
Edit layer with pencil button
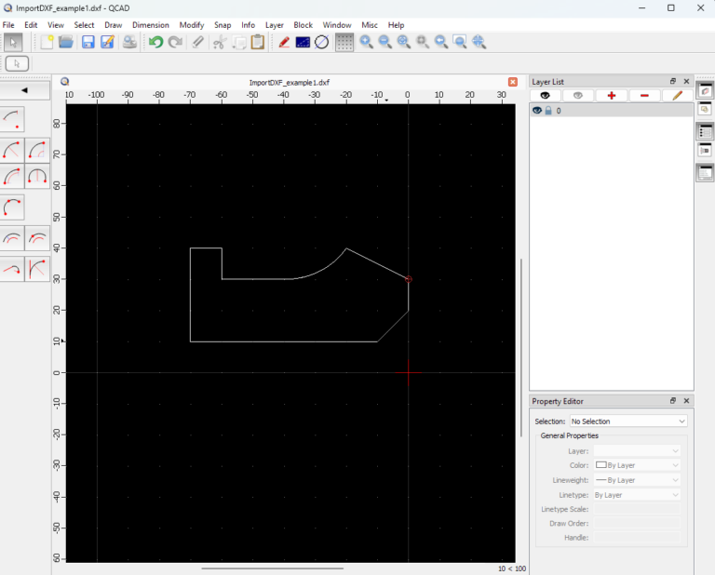pyautogui.click(x=677, y=95)
